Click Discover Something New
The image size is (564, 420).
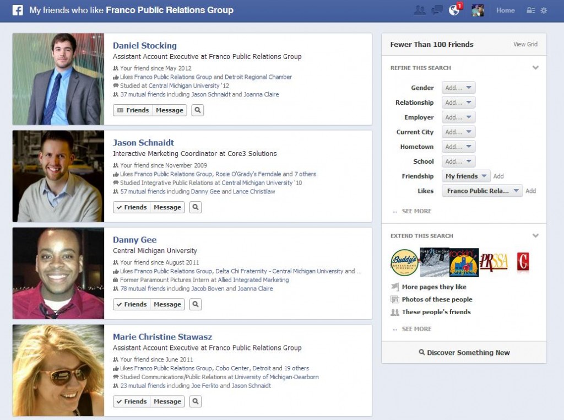464,353
